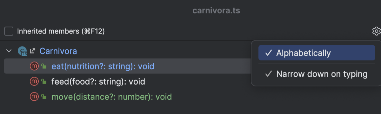
Task: Select the Carnivora class node
Action: pyautogui.click(x=58, y=51)
